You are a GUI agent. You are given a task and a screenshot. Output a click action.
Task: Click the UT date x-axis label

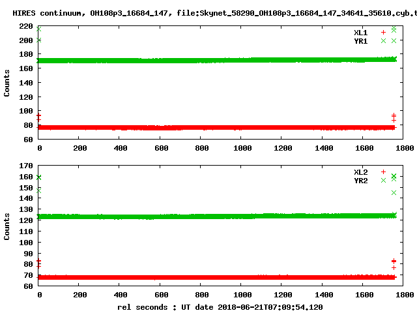point(220,307)
